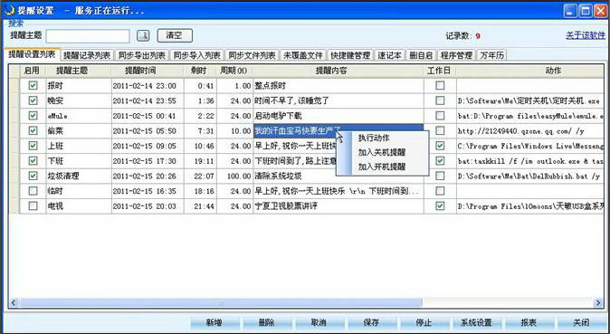Open the 万年历 tab
The width and height of the screenshot is (610, 334).
click(x=492, y=55)
